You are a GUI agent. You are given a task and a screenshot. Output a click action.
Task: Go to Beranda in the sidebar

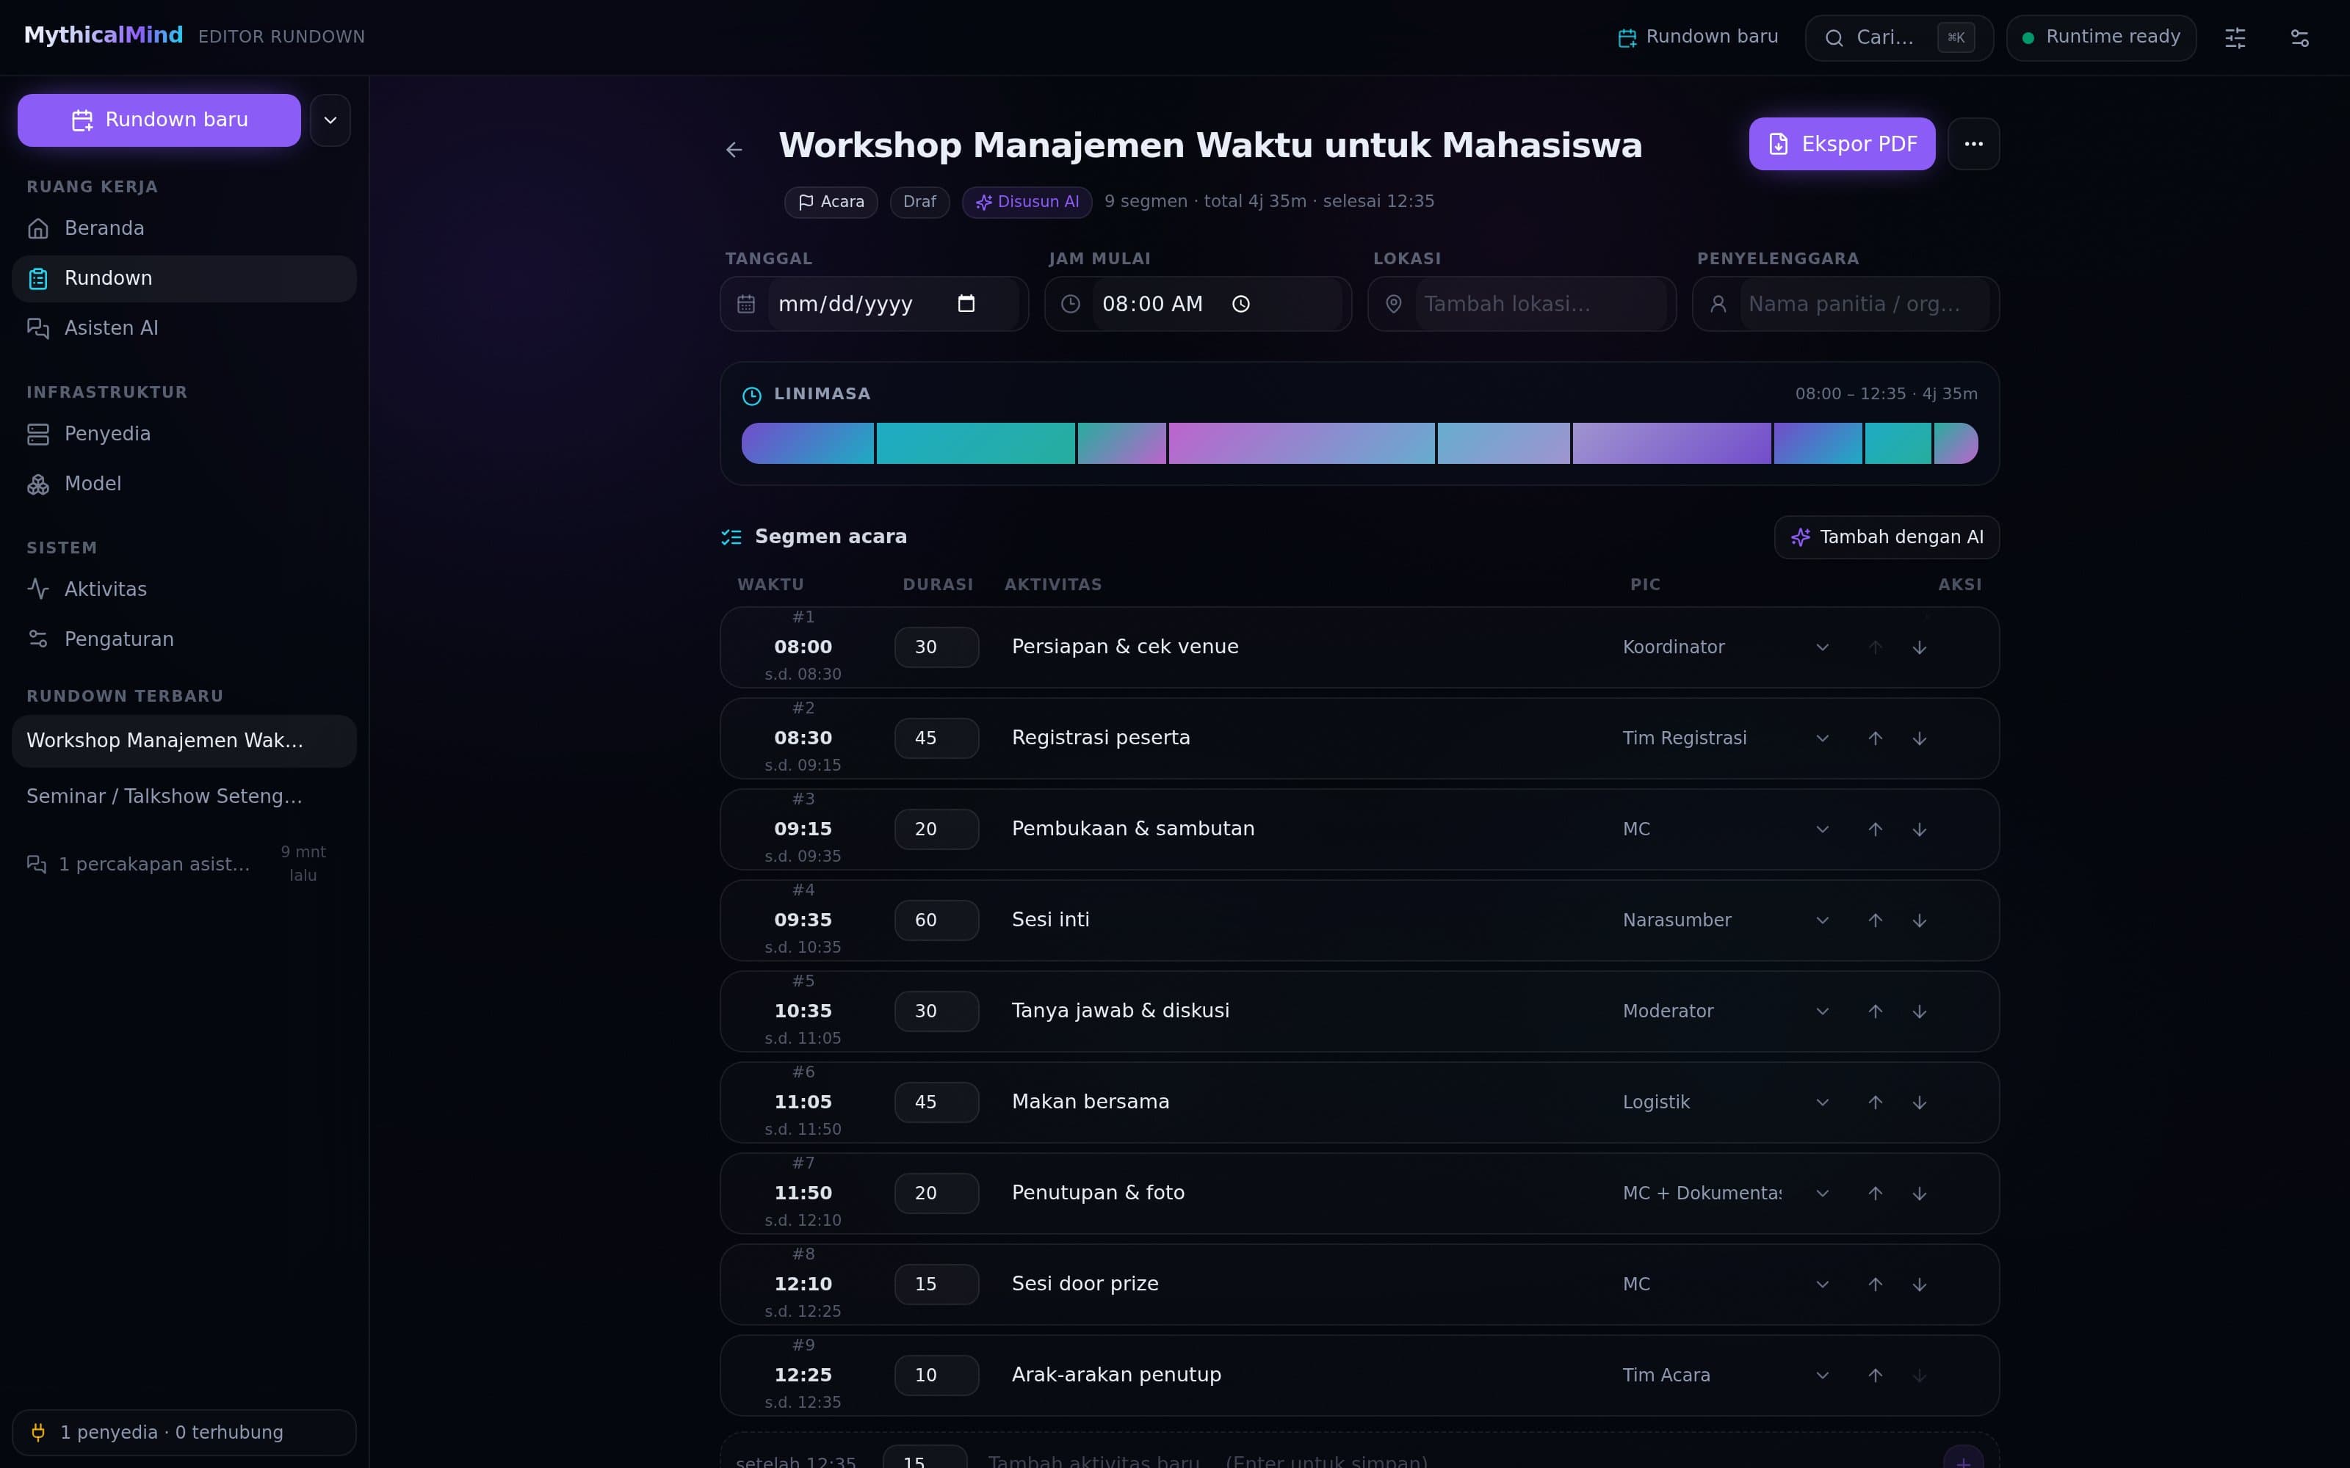[184, 228]
